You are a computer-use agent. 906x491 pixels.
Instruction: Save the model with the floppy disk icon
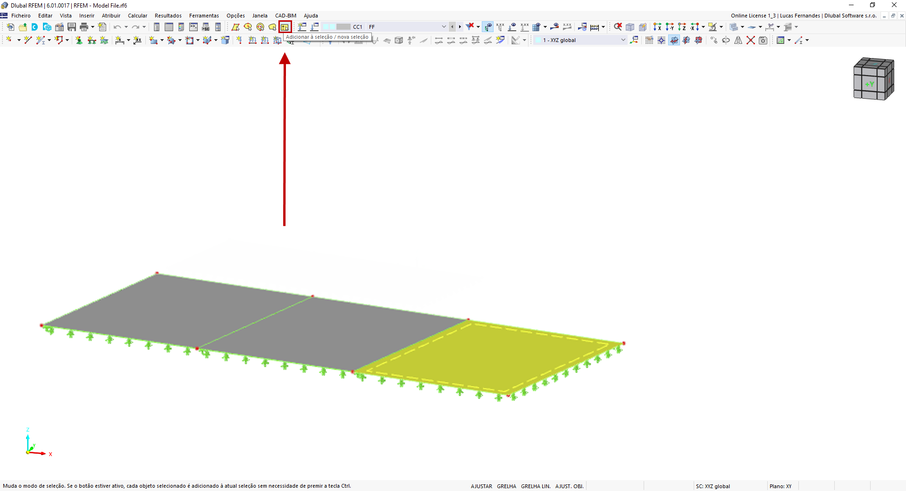[x=72, y=27]
